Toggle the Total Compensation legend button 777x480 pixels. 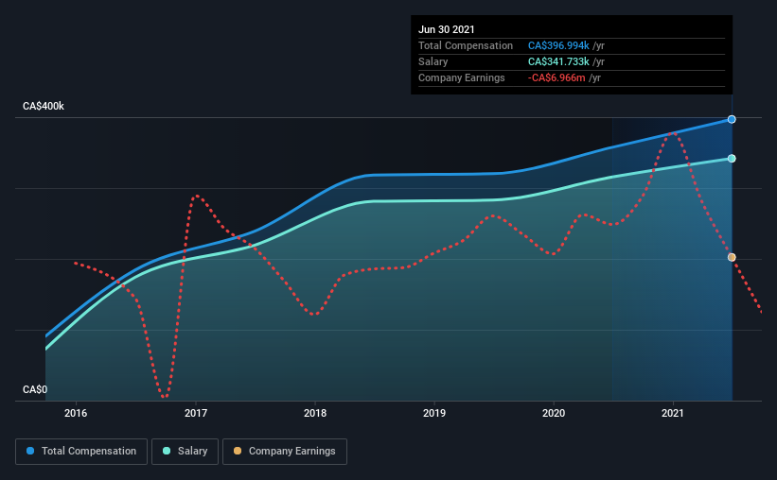pyautogui.click(x=81, y=452)
